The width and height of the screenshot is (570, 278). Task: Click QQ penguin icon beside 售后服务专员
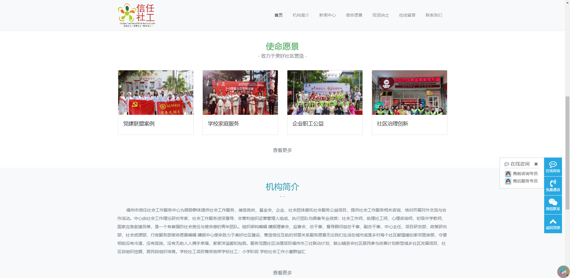point(508,181)
